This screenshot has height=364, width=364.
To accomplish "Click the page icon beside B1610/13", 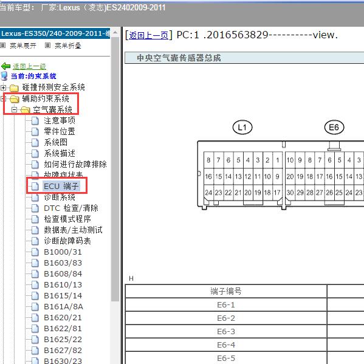I will (x=35, y=284).
